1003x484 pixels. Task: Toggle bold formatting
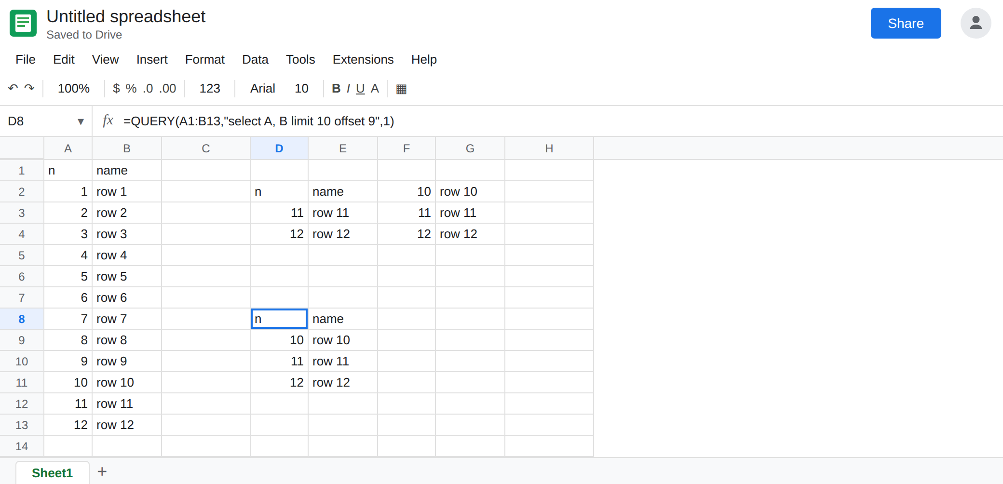[x=336, y=88]
